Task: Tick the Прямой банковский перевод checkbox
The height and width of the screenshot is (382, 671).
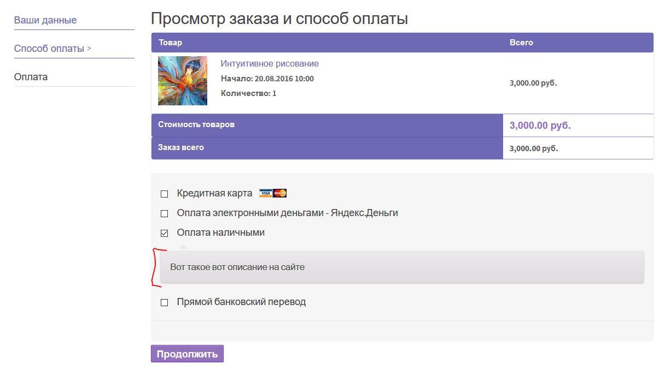Action: 164,303
